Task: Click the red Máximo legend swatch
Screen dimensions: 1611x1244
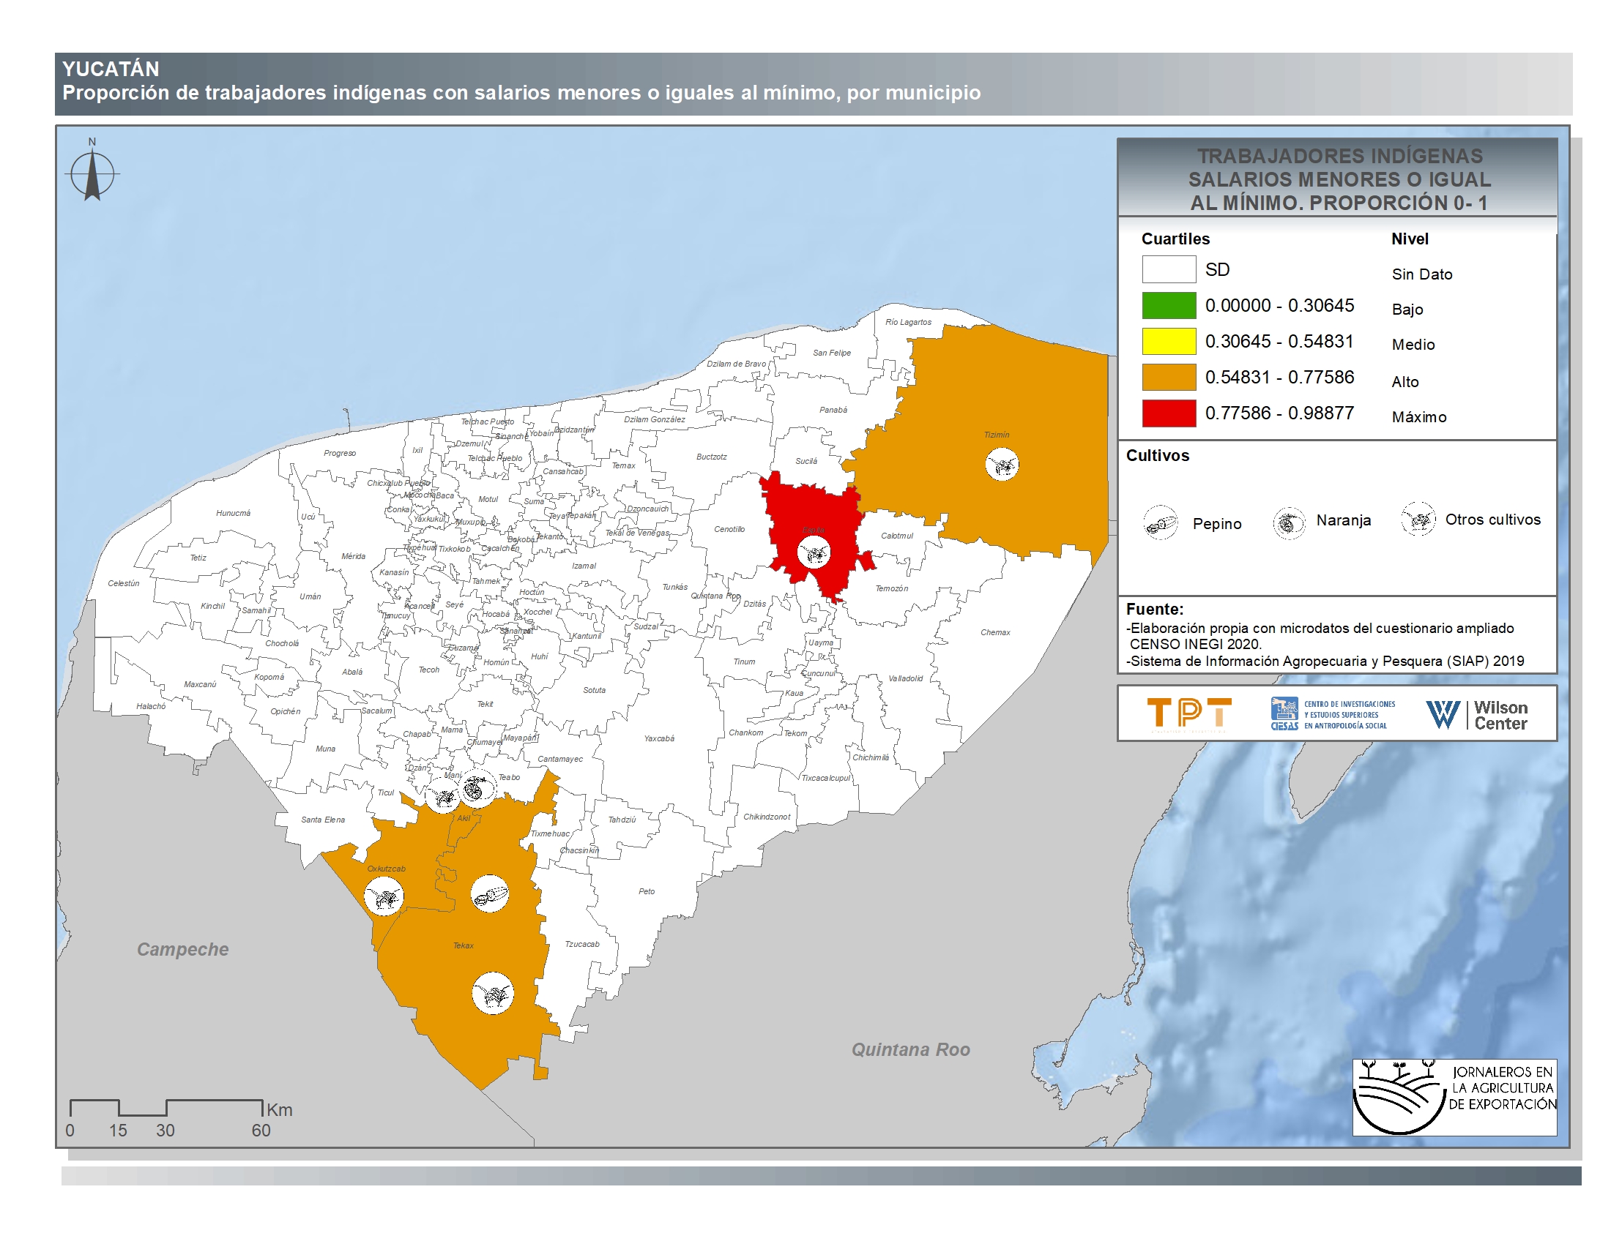Action: pos(1169,413)
